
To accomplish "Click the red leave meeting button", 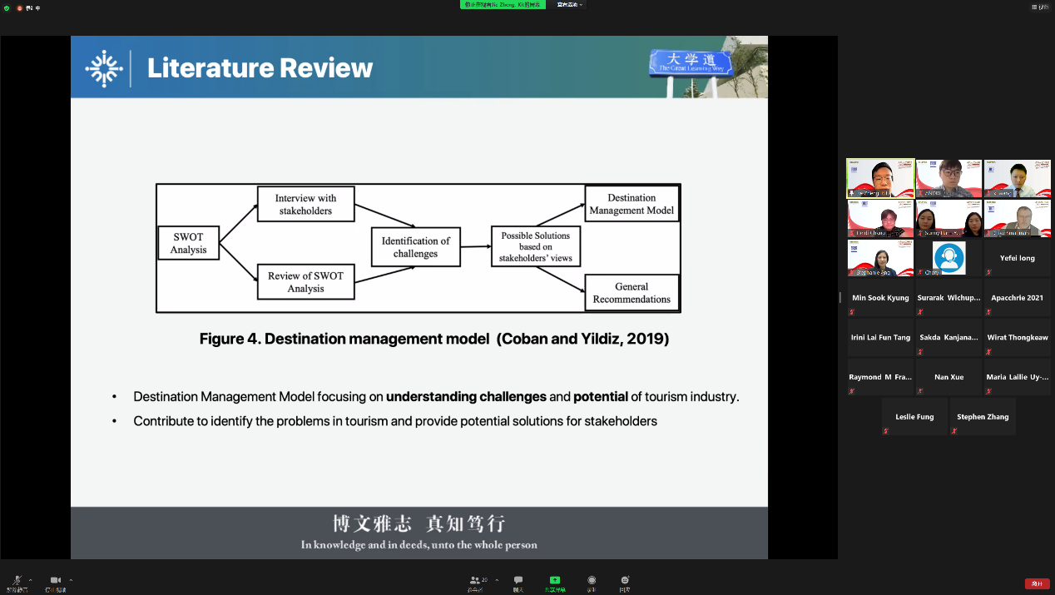I will tap(1037, 583).
